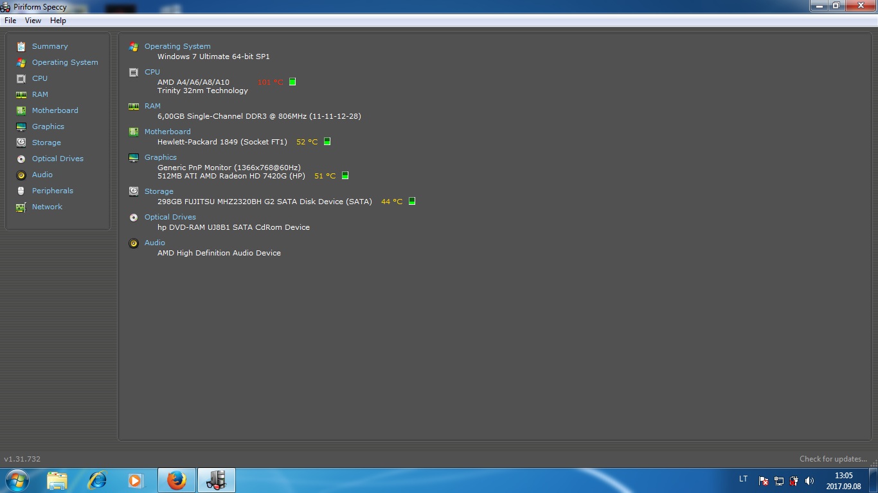The height and width of the screenshot is (493, 878).
Task: Select Storage label in the sidebar
Action: click(x=46, y=143)
